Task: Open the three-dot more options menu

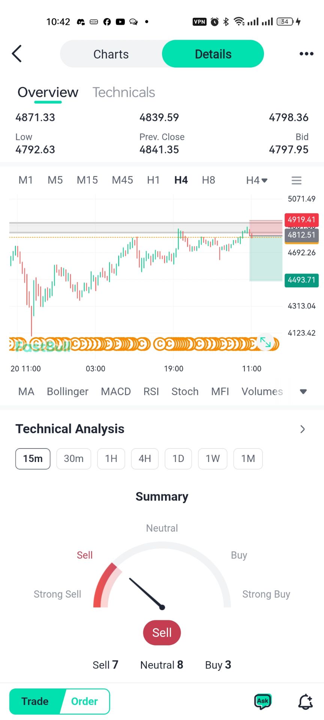Action: (306, 54)
